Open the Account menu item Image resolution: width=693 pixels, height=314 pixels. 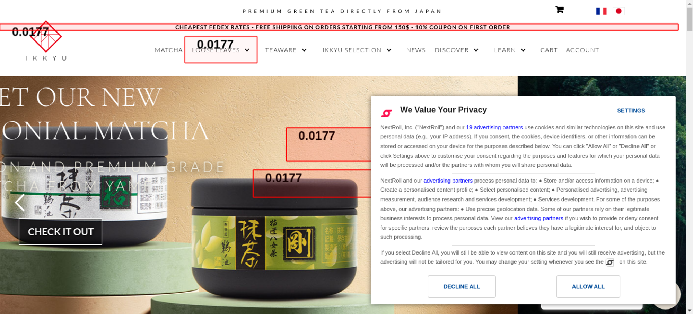pos(582,50)
